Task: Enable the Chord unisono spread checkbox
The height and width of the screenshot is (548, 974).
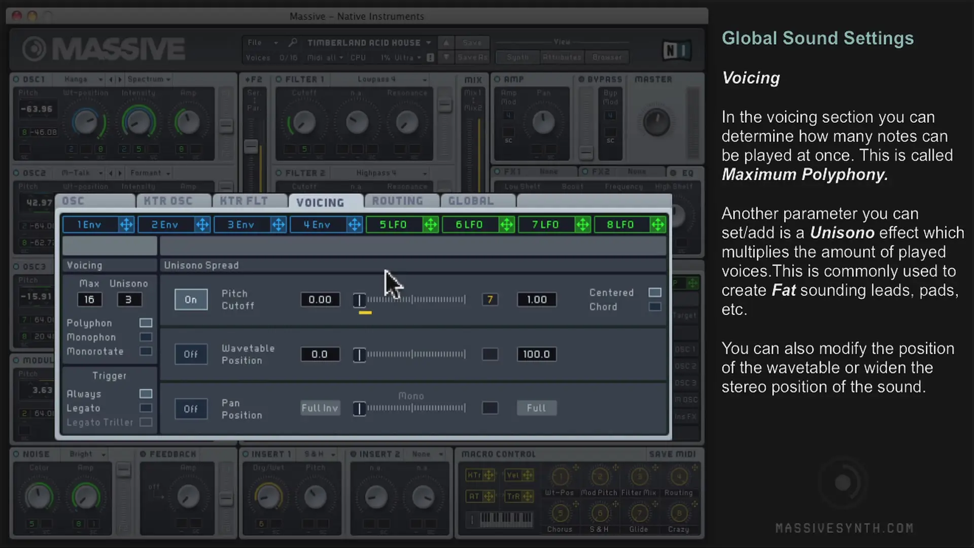Action: tap(655, 307)
